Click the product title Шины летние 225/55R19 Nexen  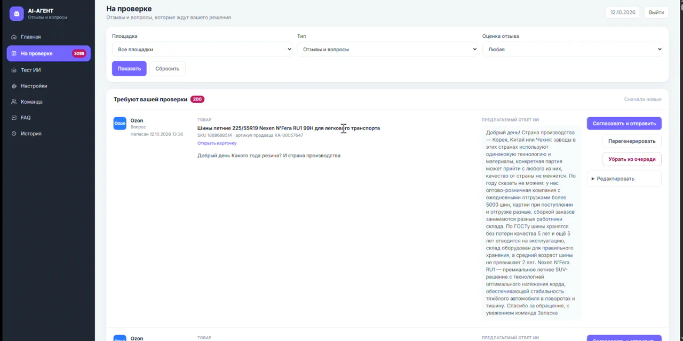[x=289, y=128]
